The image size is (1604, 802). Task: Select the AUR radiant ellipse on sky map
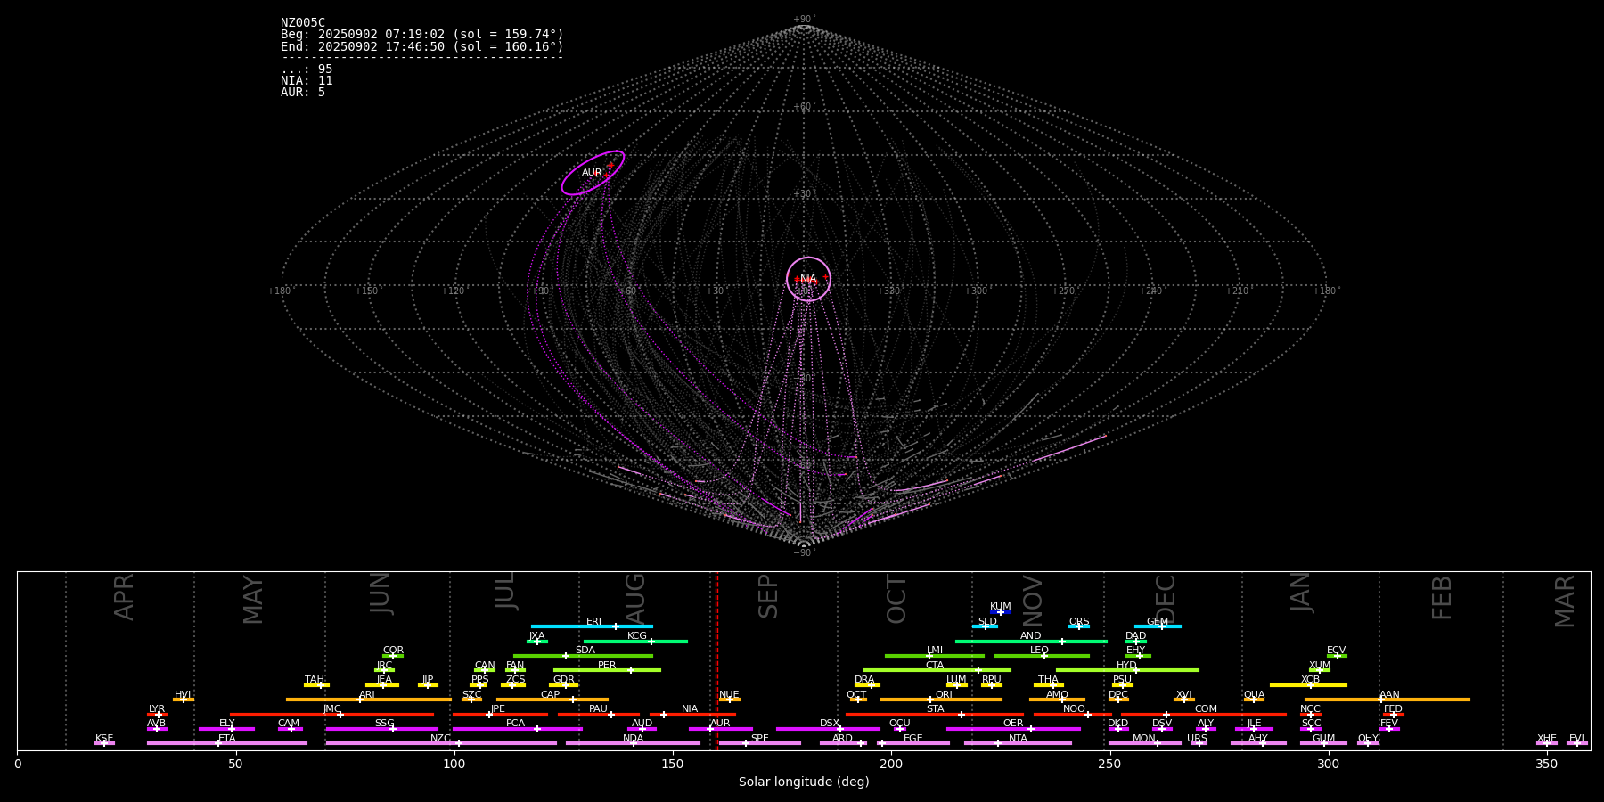(x=593, y=173)
